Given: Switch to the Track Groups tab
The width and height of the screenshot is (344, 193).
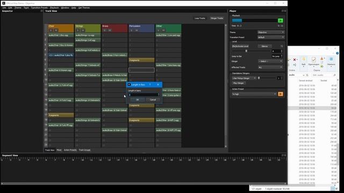Looking at the screenshot, I should tap(84, 150).
